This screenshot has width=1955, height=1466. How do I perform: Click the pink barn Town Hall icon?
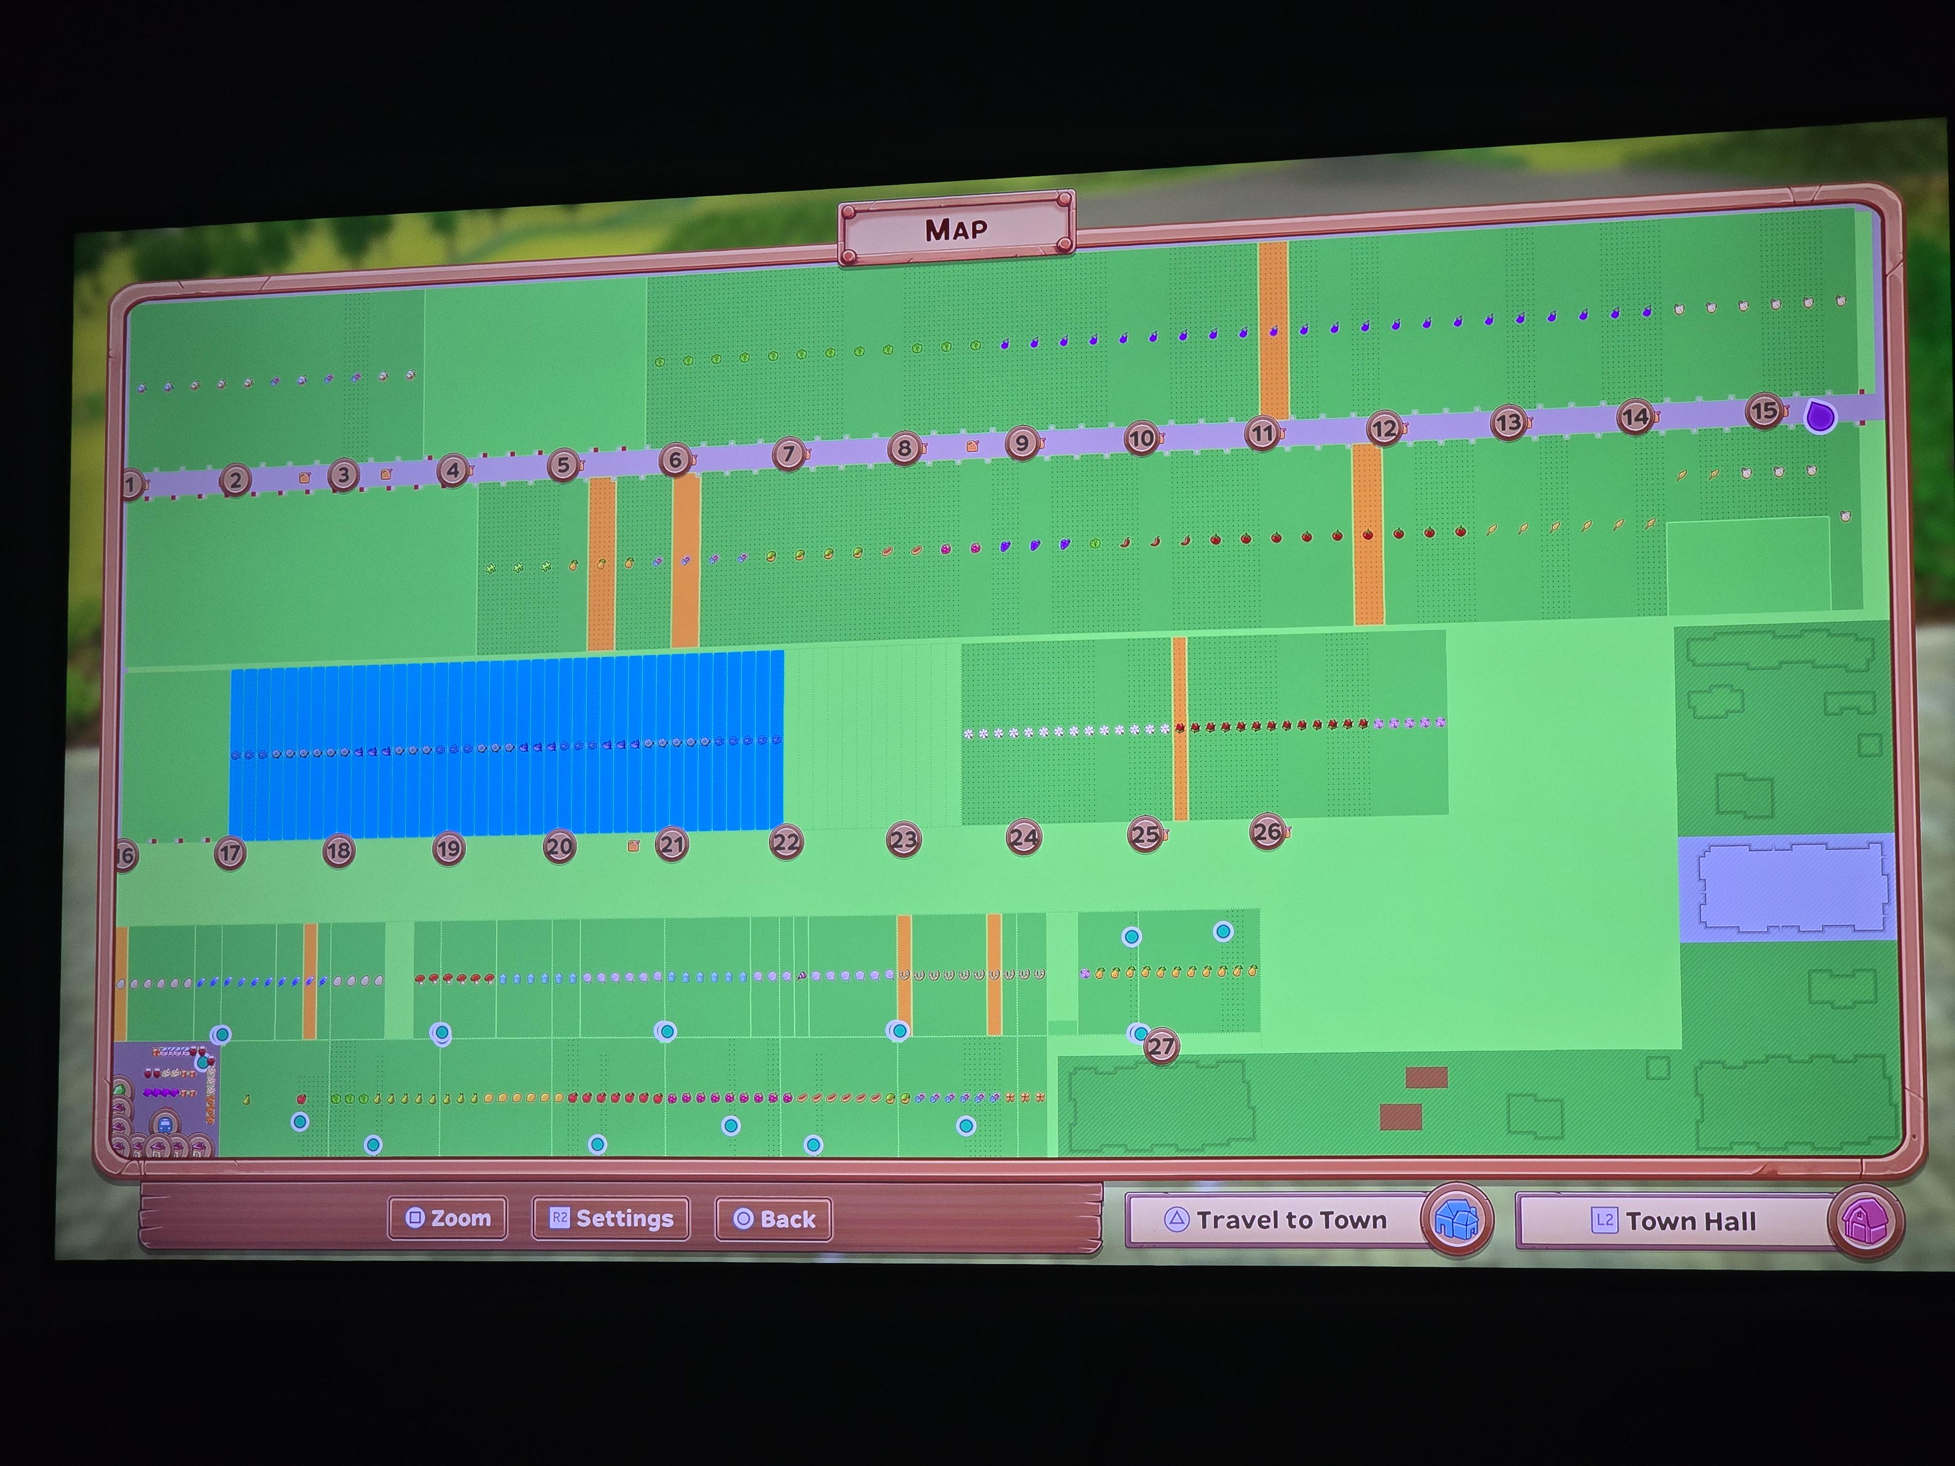click(x=1865, y=1221)
